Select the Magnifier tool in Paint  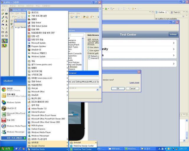[x=6, y=17]
